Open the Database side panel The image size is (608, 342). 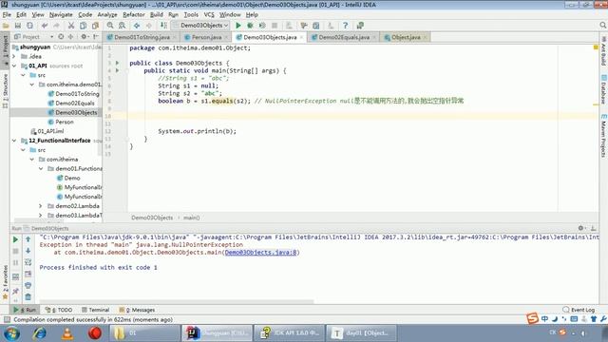click(x=603, y=89)
